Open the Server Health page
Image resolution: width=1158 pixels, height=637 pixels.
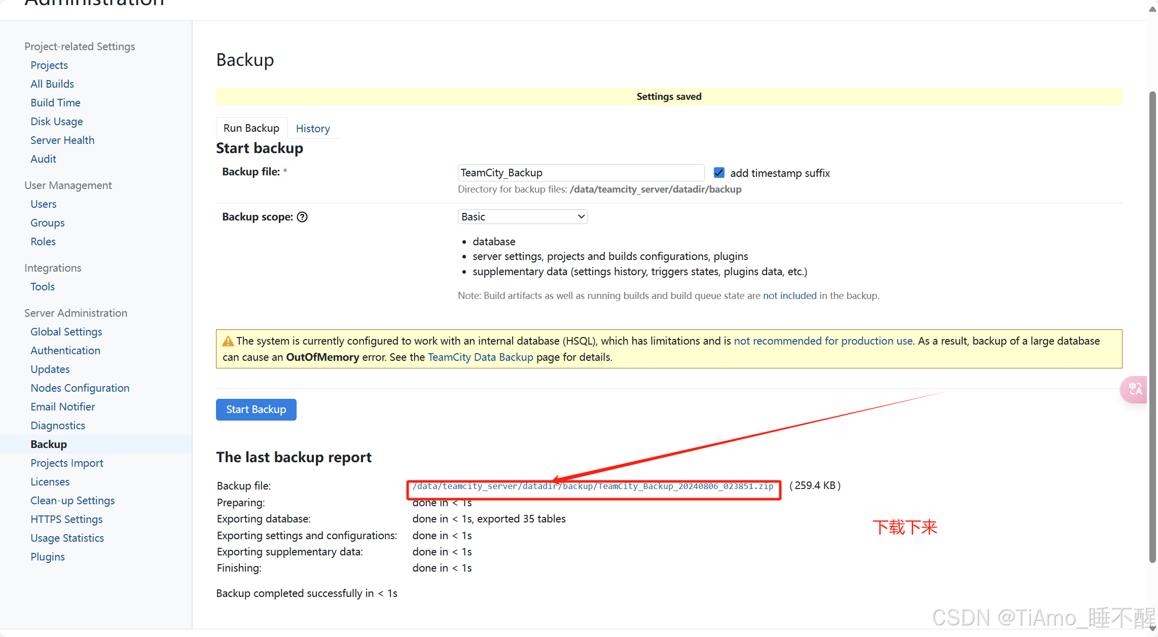click(x=62, y=140)
